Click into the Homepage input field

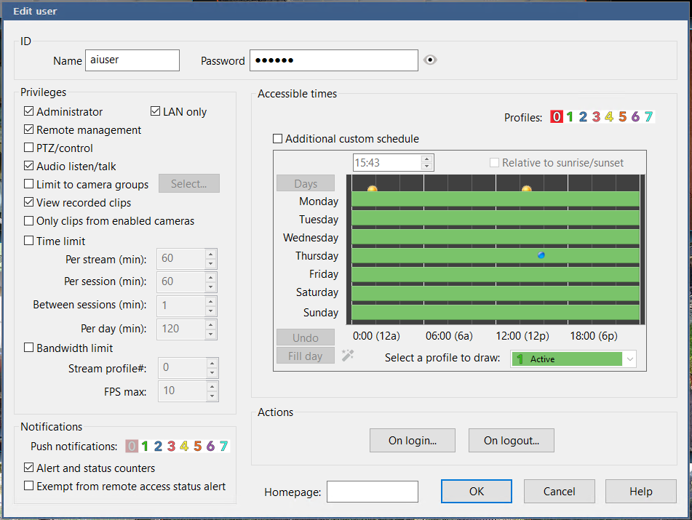[372, 492]
